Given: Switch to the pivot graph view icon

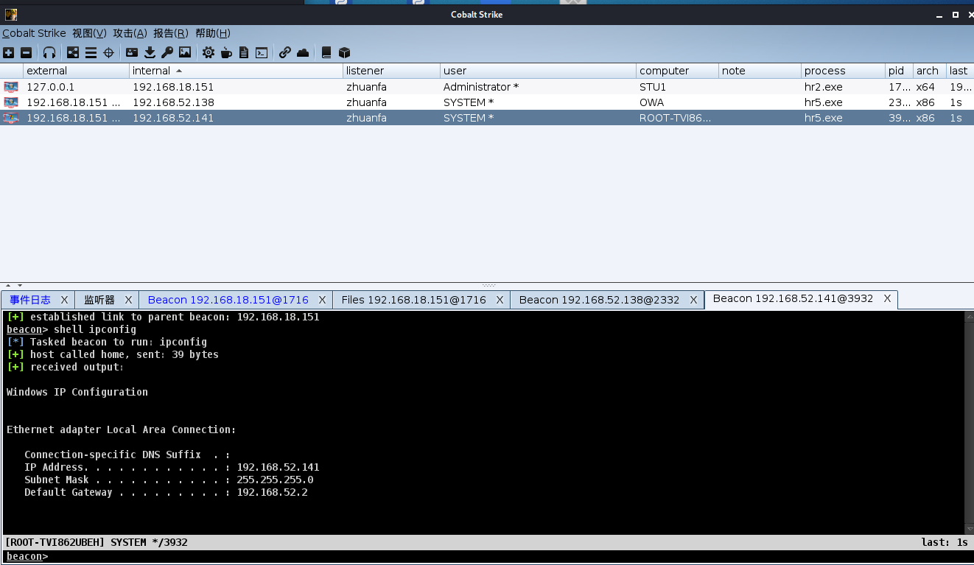Looking at the screenshot, I should [x=73, y=52].
